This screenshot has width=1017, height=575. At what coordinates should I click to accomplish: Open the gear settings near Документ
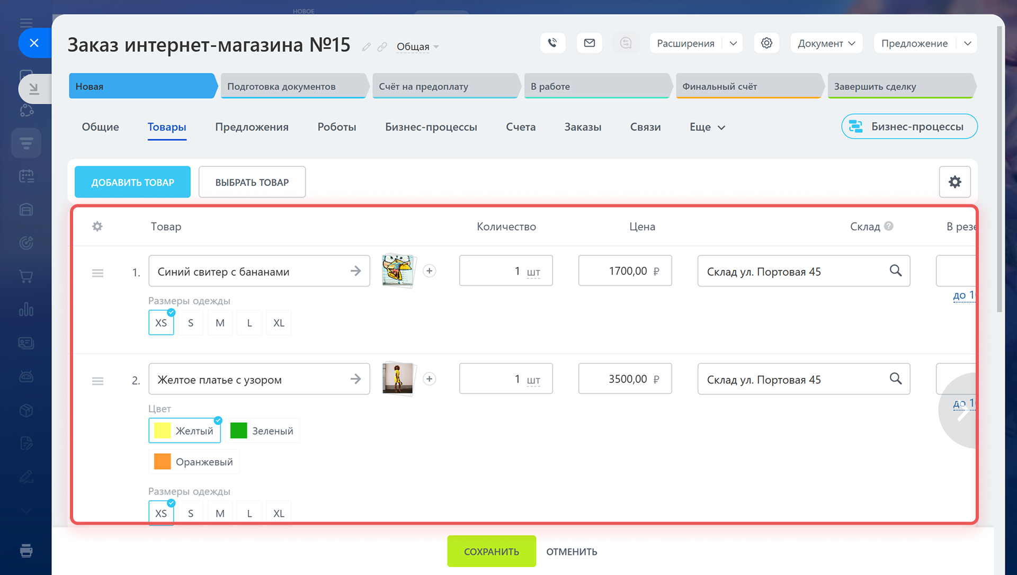(766, 43)
